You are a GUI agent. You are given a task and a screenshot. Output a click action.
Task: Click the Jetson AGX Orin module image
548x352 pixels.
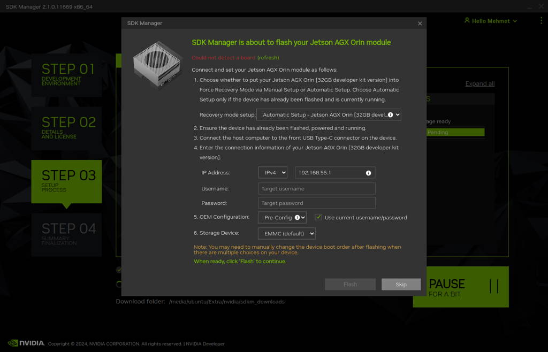point(158,64)
